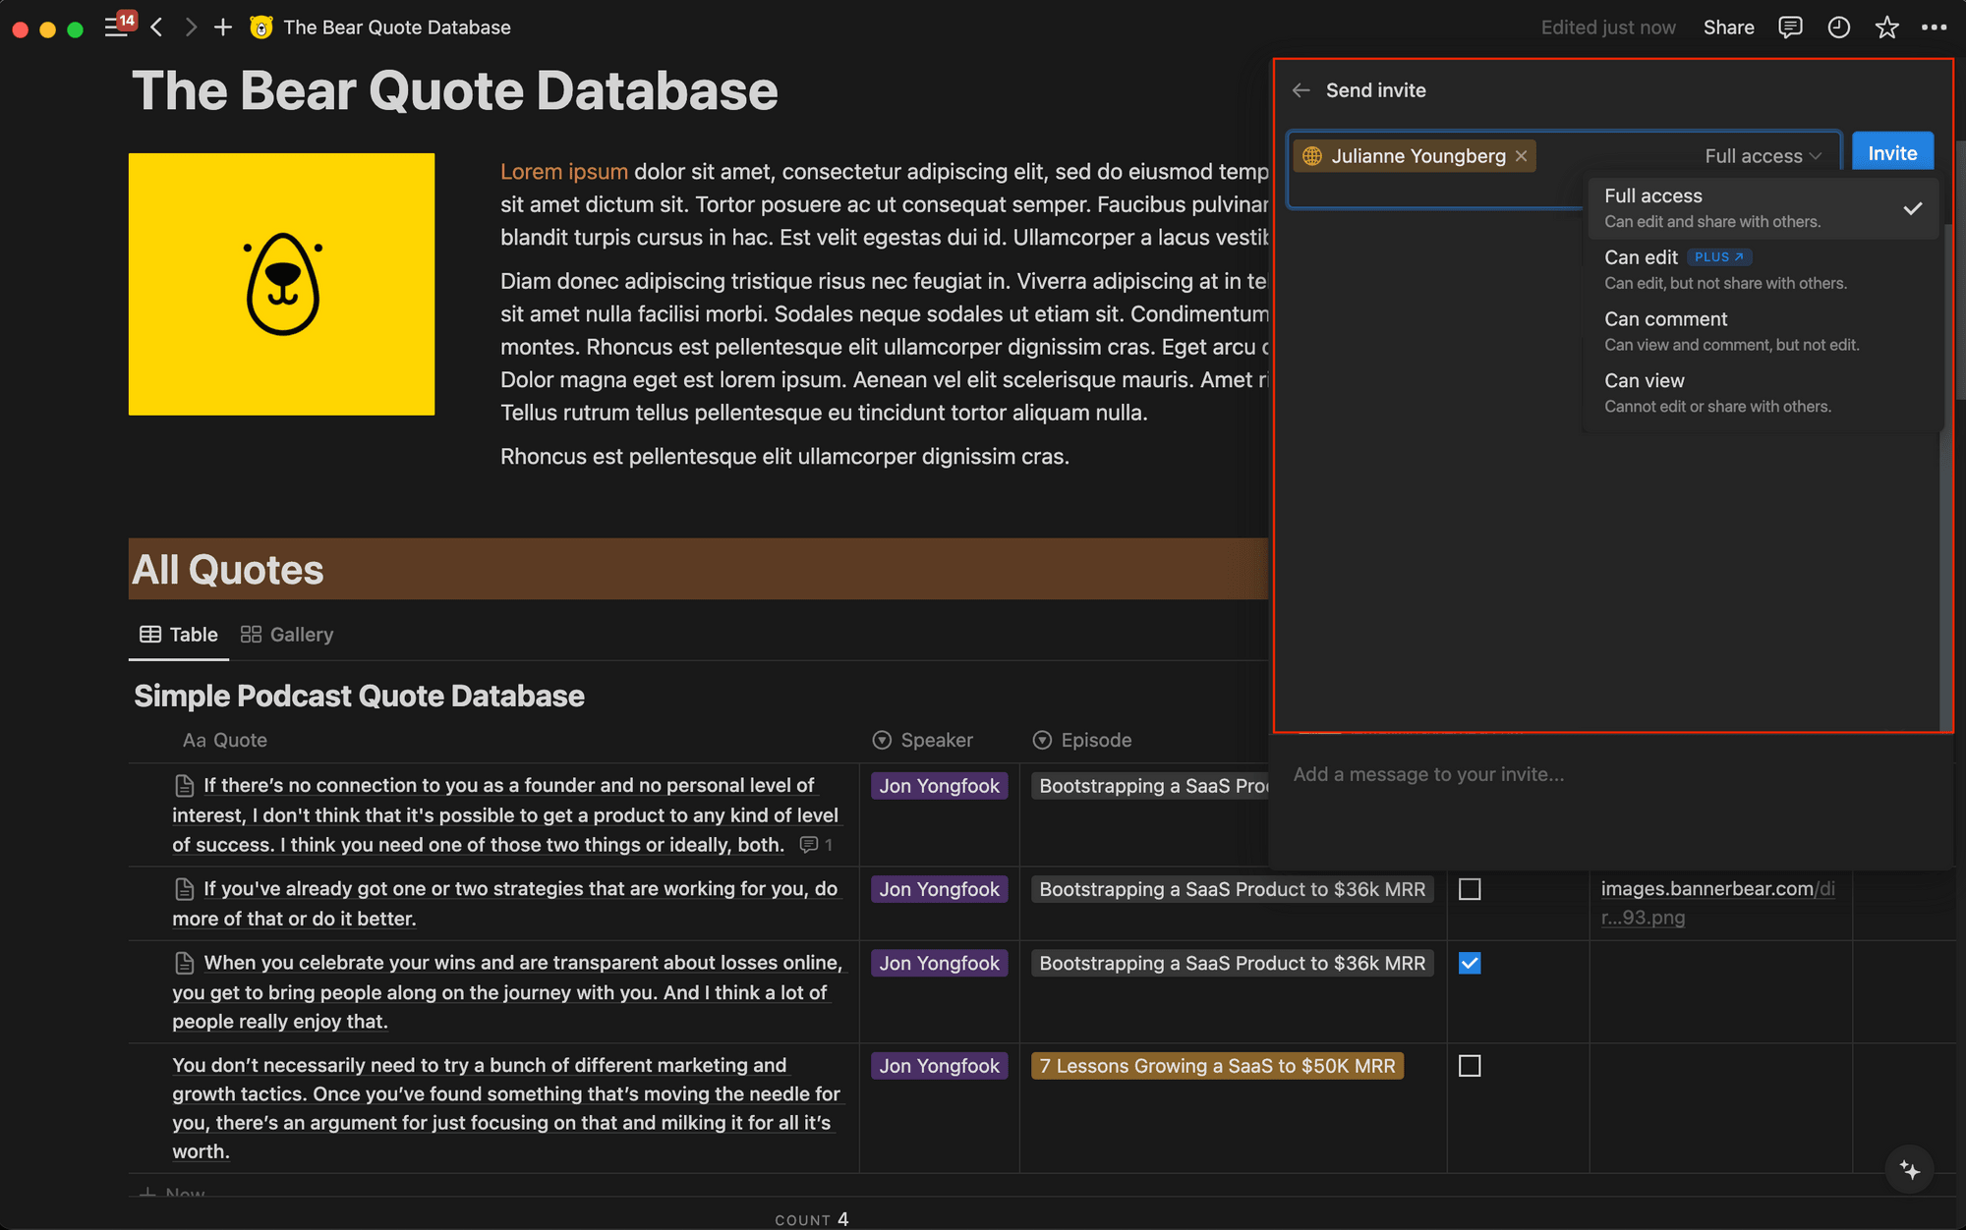Check the box on the last quote row
This screenshot has width=1966, height=1230.
click(1470, 1065)
